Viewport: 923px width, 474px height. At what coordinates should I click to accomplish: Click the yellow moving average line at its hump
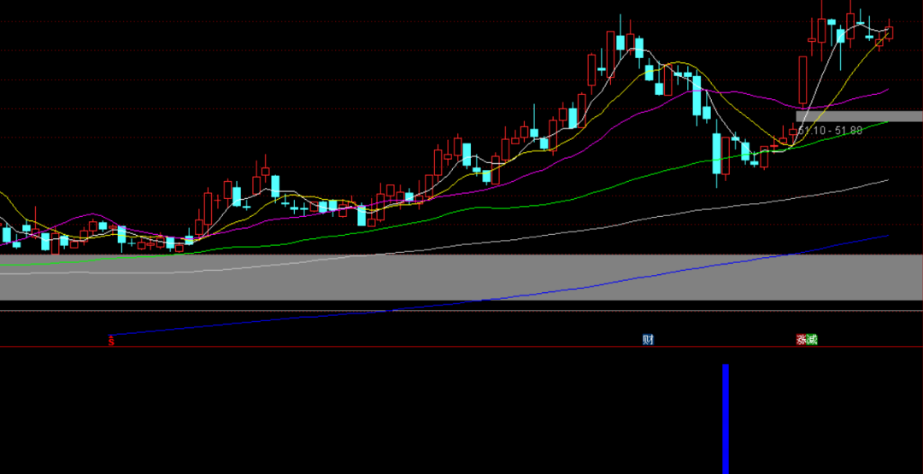(x=679, y=63)
